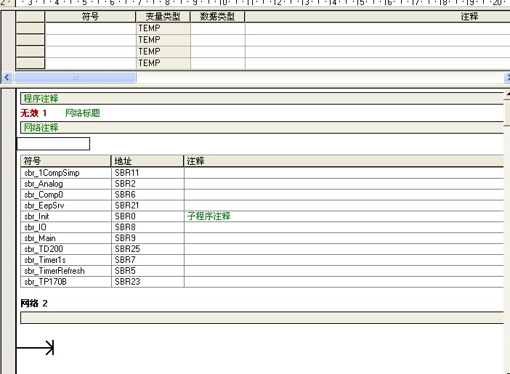
Task: Click the 子程序注释 comment cell
Action: [209, 216]
